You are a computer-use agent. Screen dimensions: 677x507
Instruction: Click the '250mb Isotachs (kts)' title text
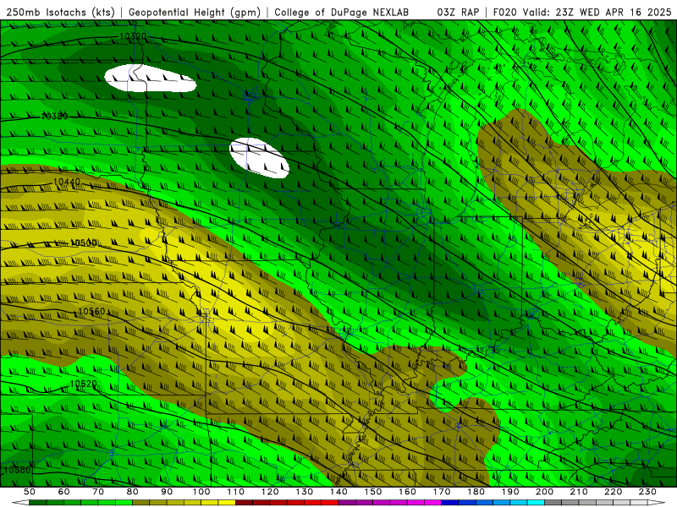point(60,12)
